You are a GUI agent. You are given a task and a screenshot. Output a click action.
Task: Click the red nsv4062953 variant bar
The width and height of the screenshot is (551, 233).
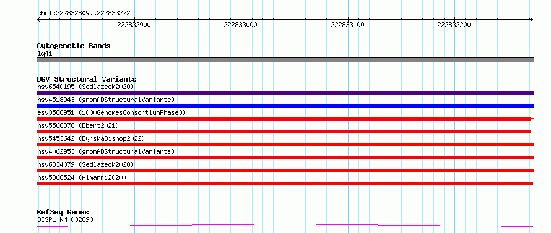tap(285, 158)
